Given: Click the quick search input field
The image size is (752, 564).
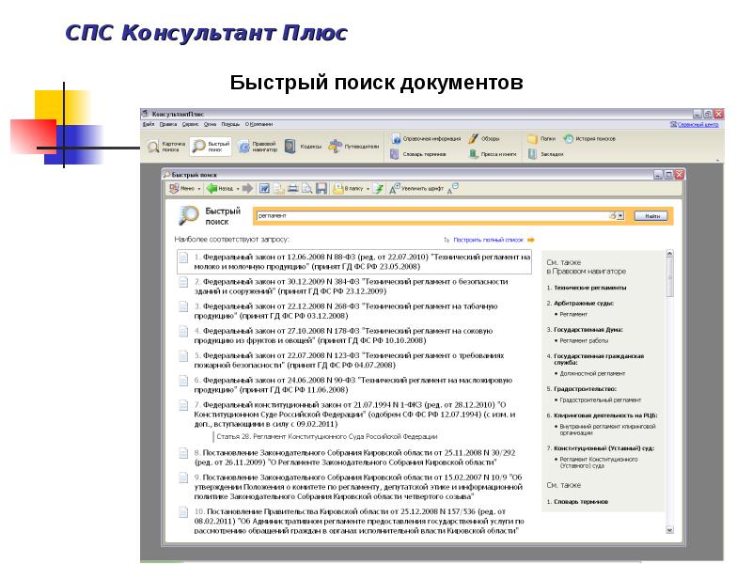Looking at the screenshot, I should point(431,215).
